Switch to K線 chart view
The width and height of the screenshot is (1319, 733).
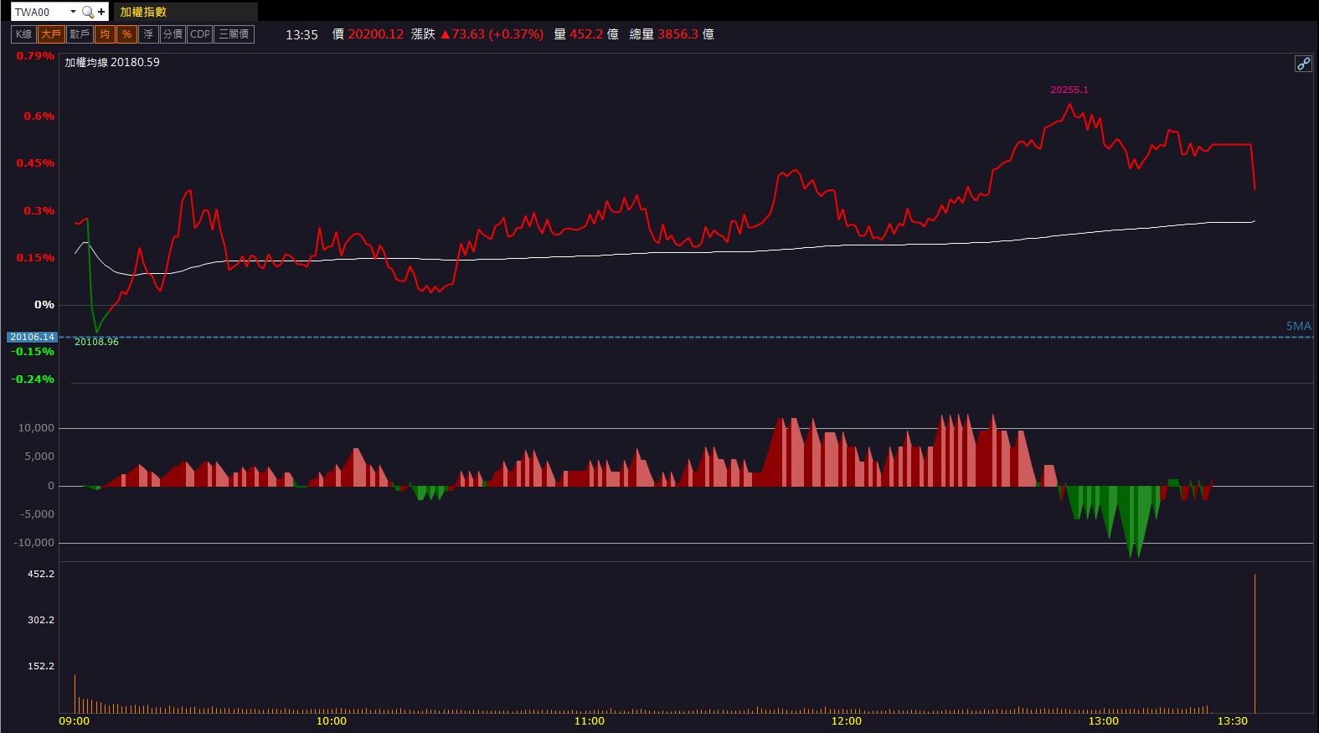(x=23, y=34)
